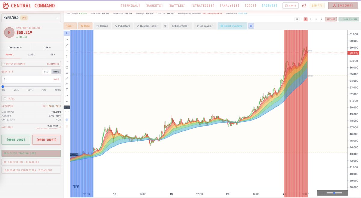
Task: Toggle the Awake mode button
Action: [291, 6]
